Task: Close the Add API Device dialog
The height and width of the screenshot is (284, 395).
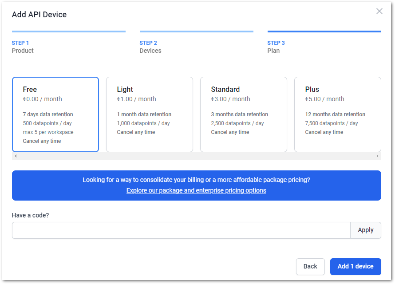Action: tap(379, 11)
